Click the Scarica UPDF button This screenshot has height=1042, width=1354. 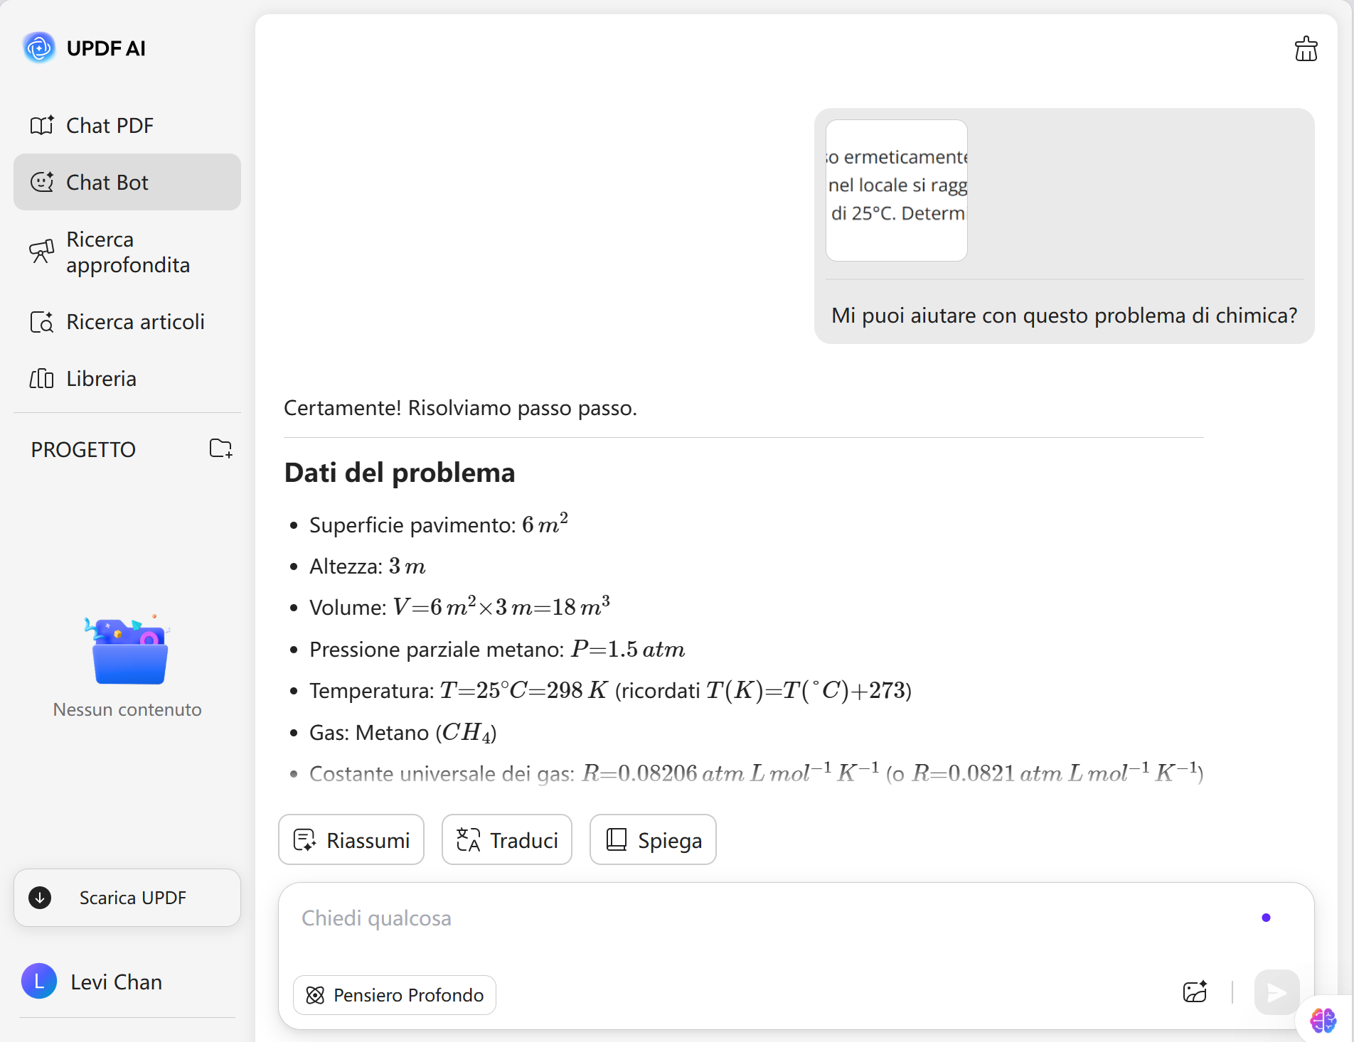point(132,898)
